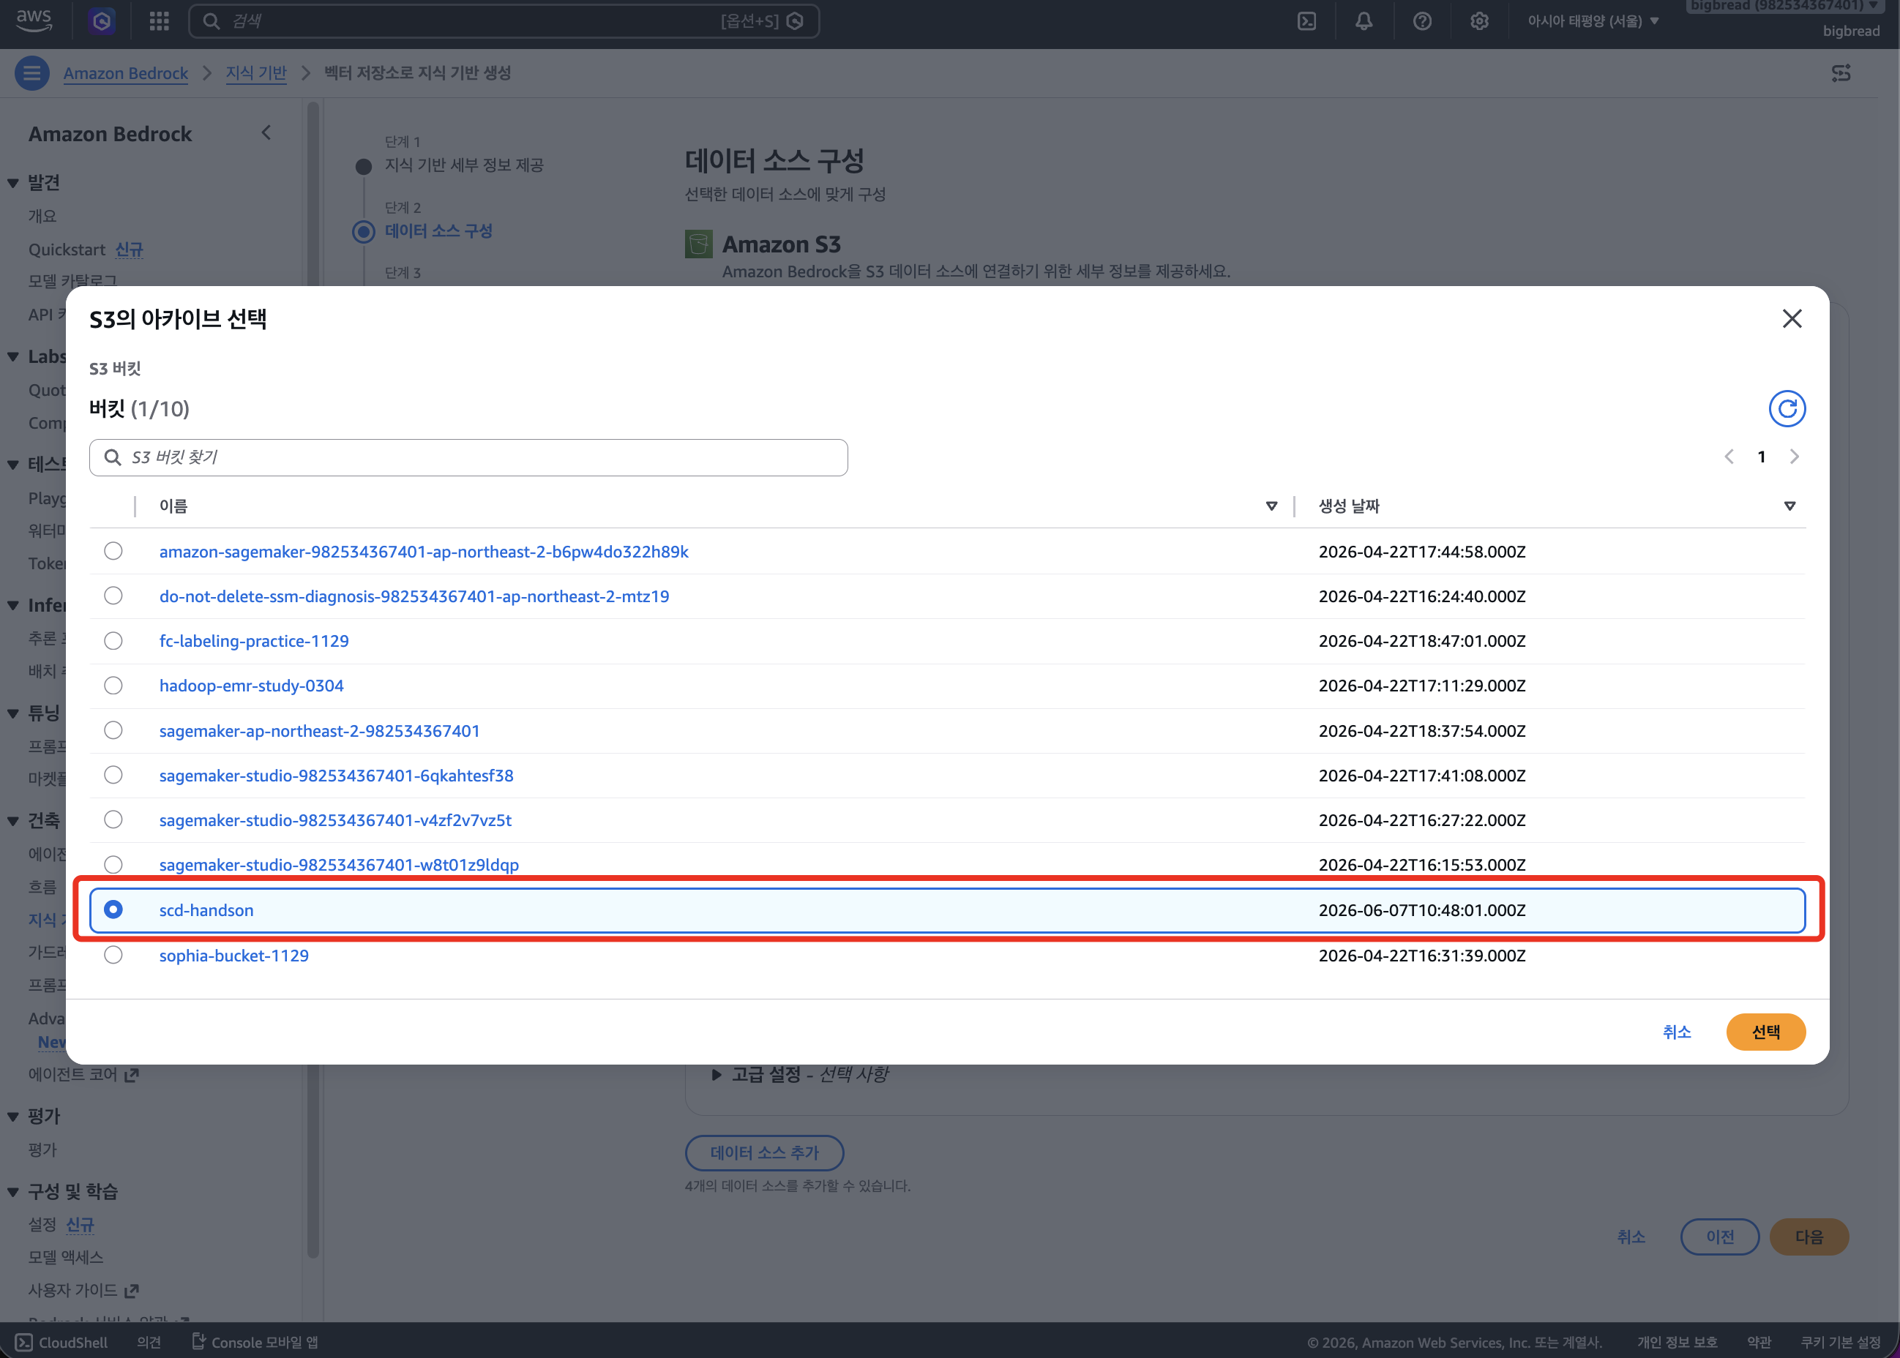Sort buckets by 생성 날짜 column arrow
The image size is (1900, 1358).
1789,506
